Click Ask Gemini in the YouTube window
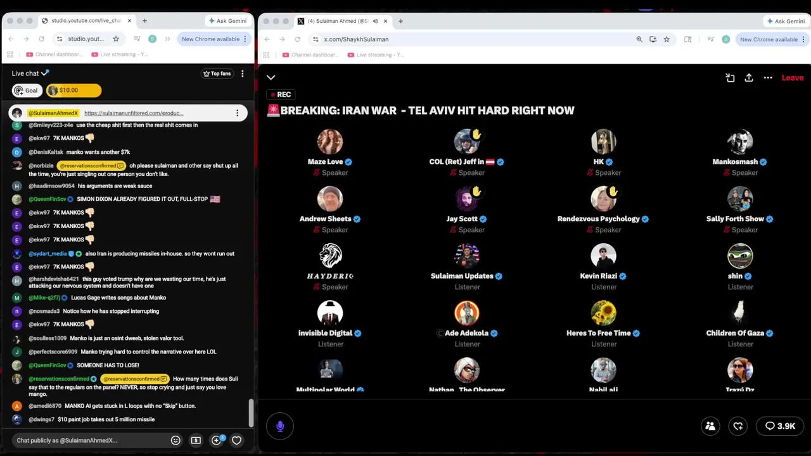811x456 pixels. click(227, 21)
